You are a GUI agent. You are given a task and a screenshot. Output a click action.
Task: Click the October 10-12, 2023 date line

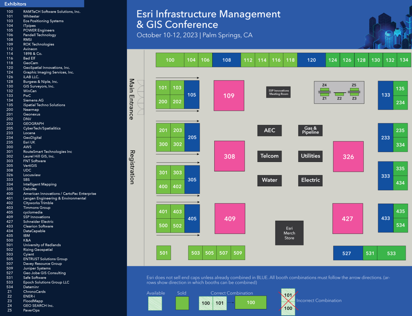[194, 35]
